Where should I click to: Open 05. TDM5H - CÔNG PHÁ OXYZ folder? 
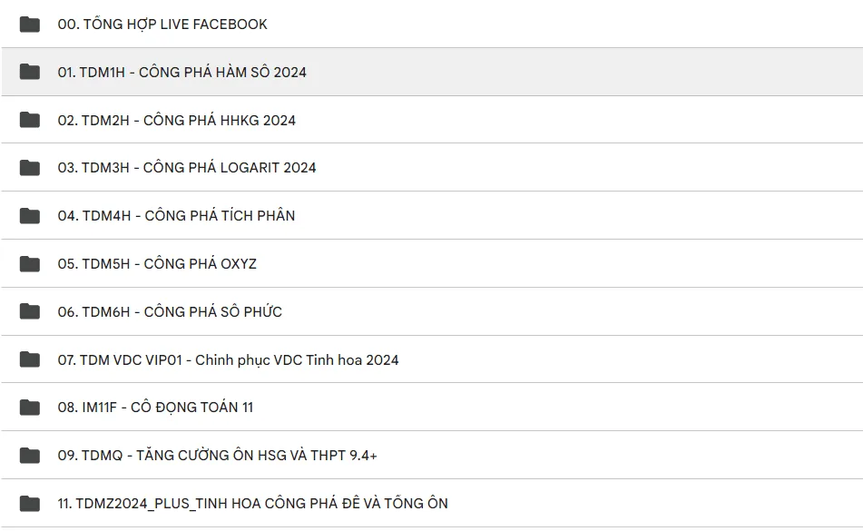point(157,264)
